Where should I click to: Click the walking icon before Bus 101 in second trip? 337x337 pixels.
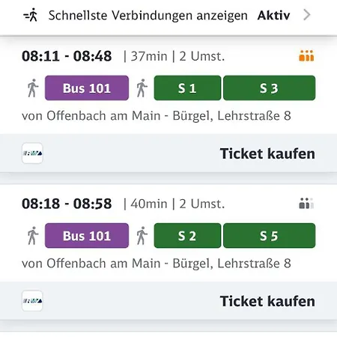pos(33,235)
